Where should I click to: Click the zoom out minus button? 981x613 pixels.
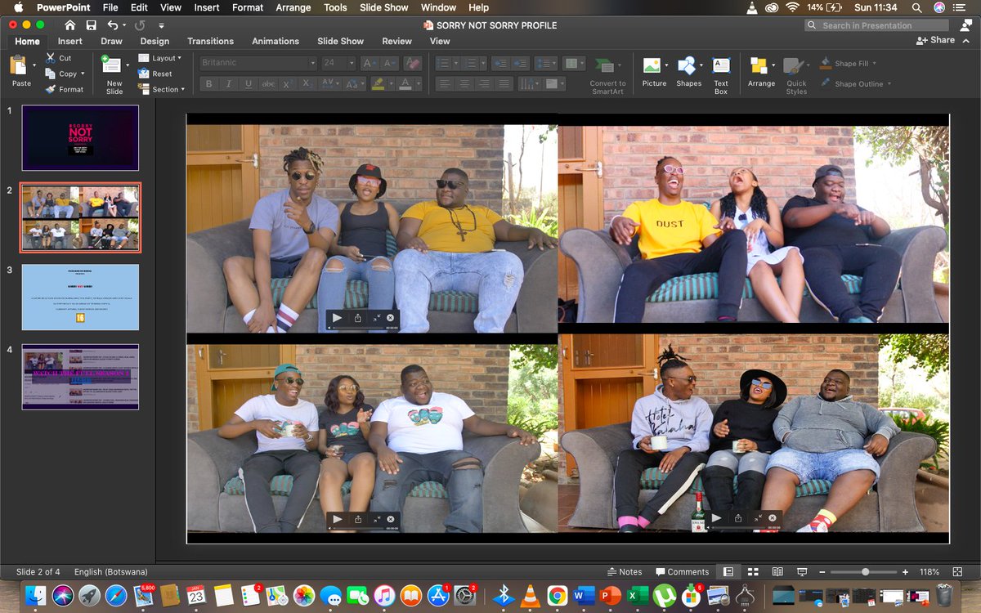pyautogui.click(x=823, y=572)
